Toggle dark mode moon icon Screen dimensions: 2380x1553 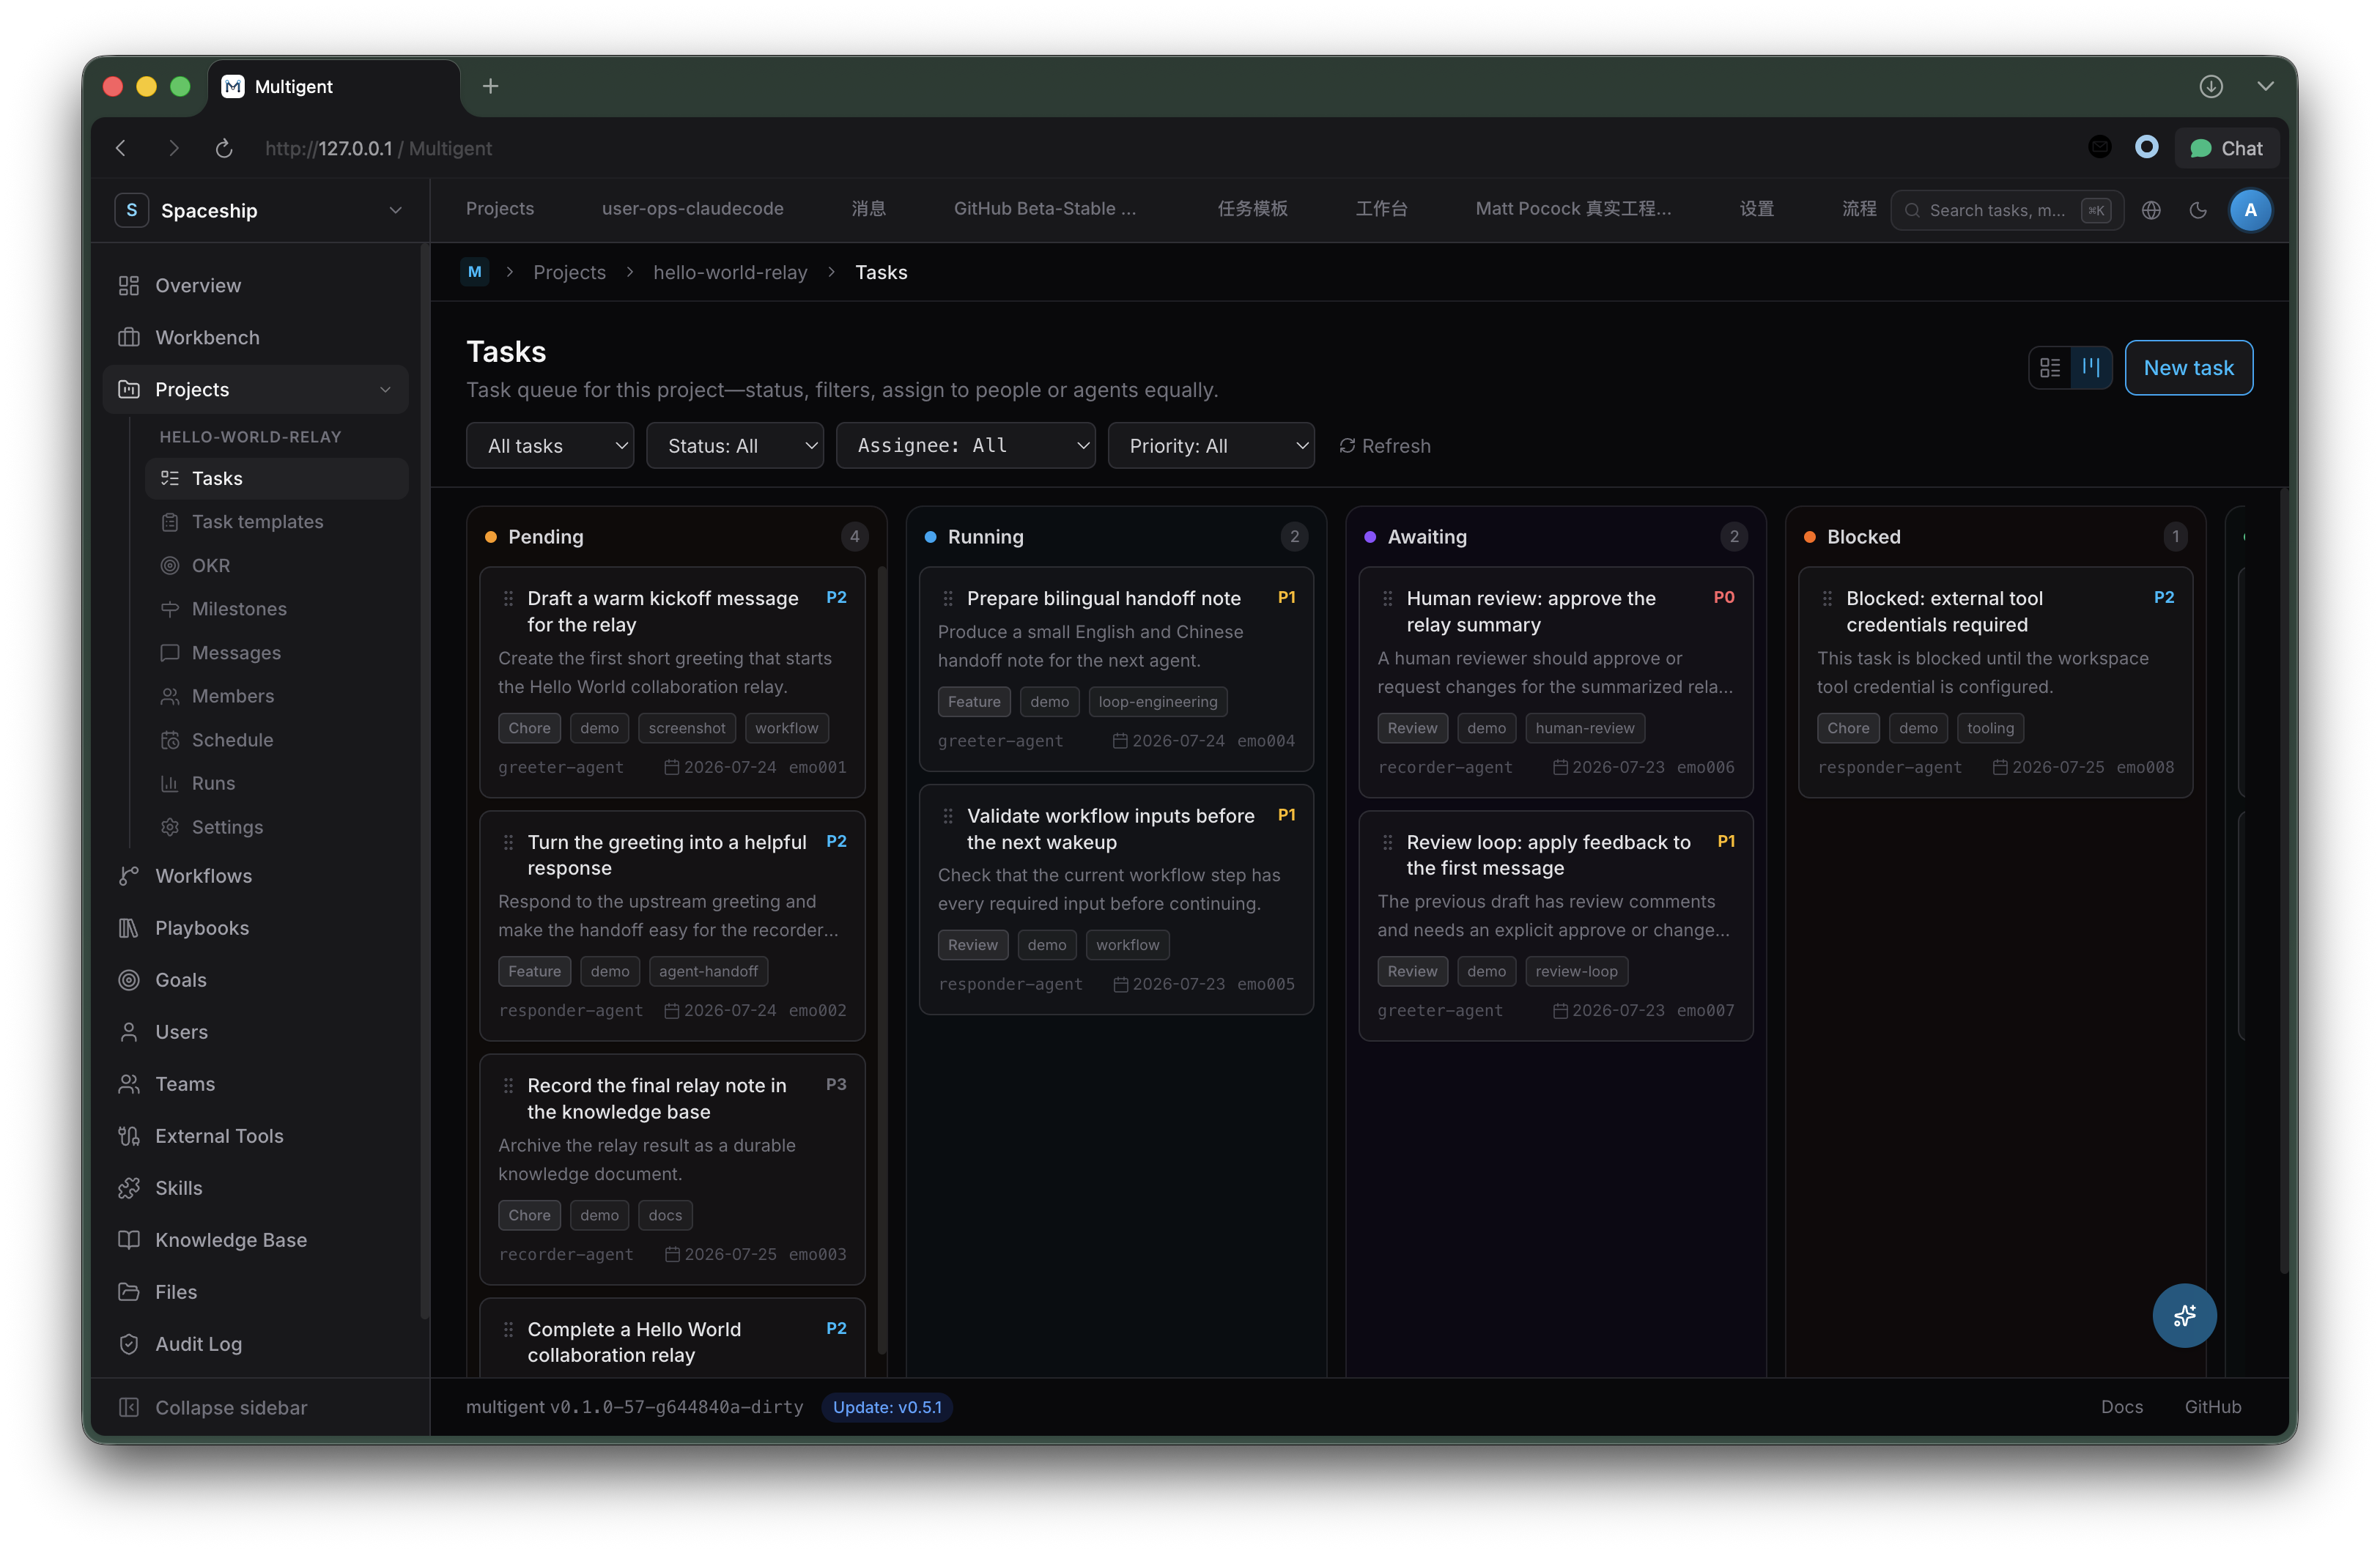(x=2198, y=210)
